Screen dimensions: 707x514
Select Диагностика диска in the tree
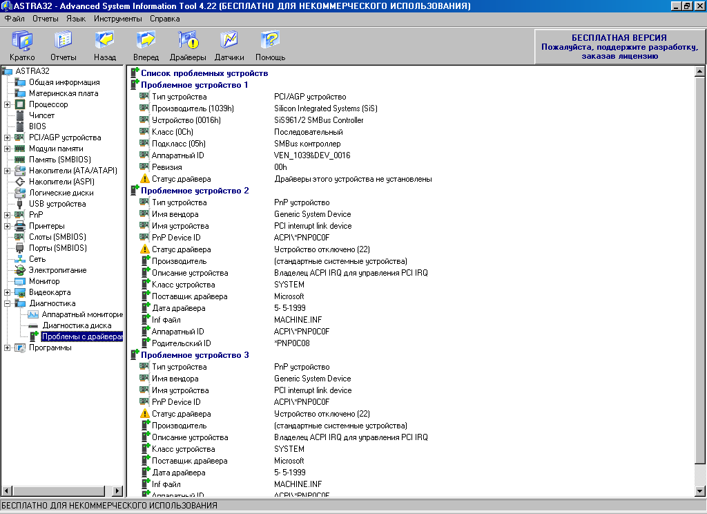click(77, 325)
